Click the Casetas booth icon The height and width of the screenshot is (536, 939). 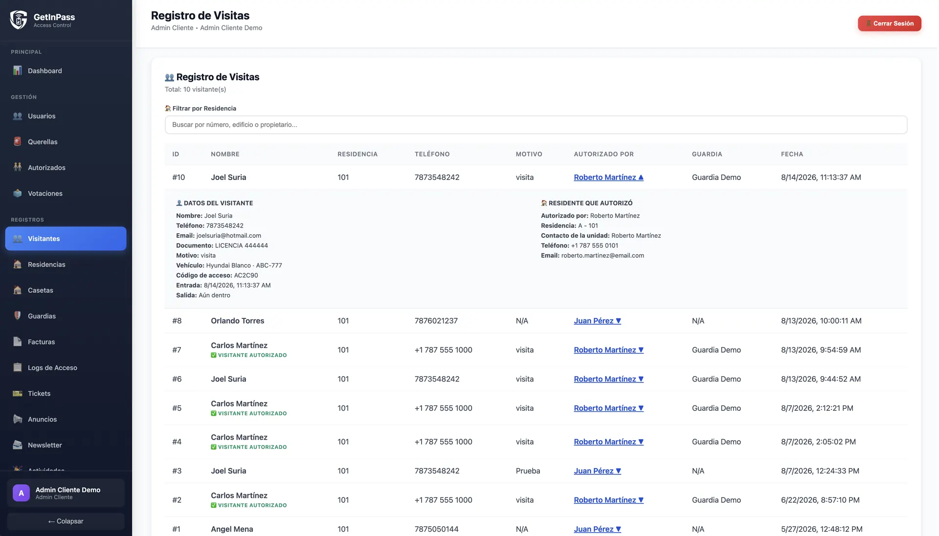click(18, 290)
